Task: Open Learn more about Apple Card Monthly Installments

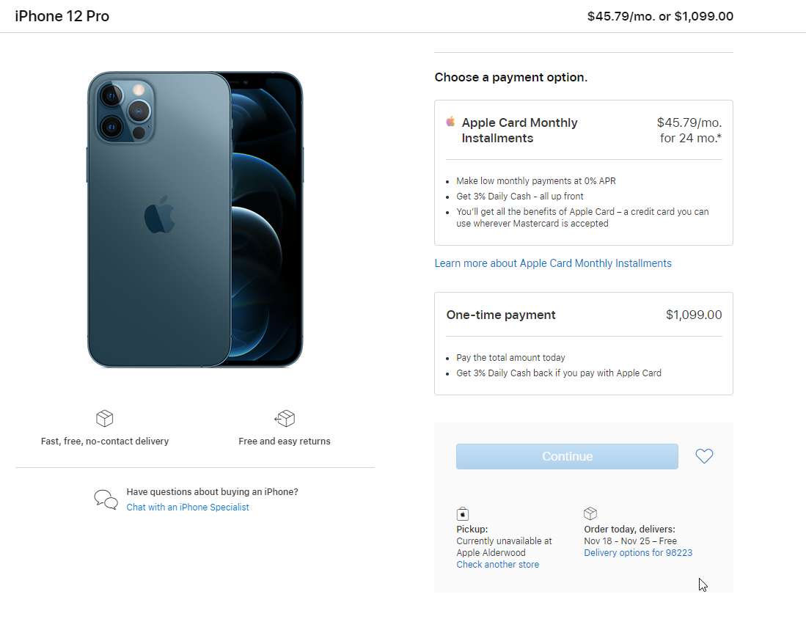Action: click(x=553, y=263)
